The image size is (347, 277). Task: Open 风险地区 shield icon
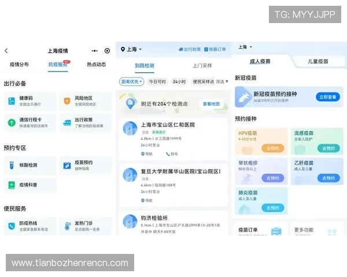point(67,101)
